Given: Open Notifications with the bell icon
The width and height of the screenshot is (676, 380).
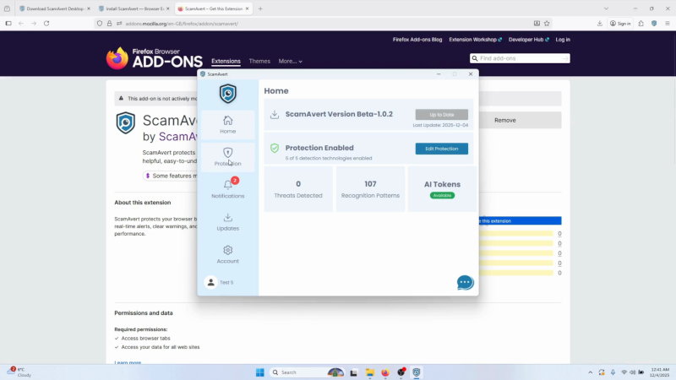Looking at the screenshot, I should [227, 189].
